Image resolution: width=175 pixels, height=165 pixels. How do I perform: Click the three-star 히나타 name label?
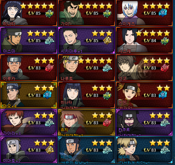(x=66, y=103)
